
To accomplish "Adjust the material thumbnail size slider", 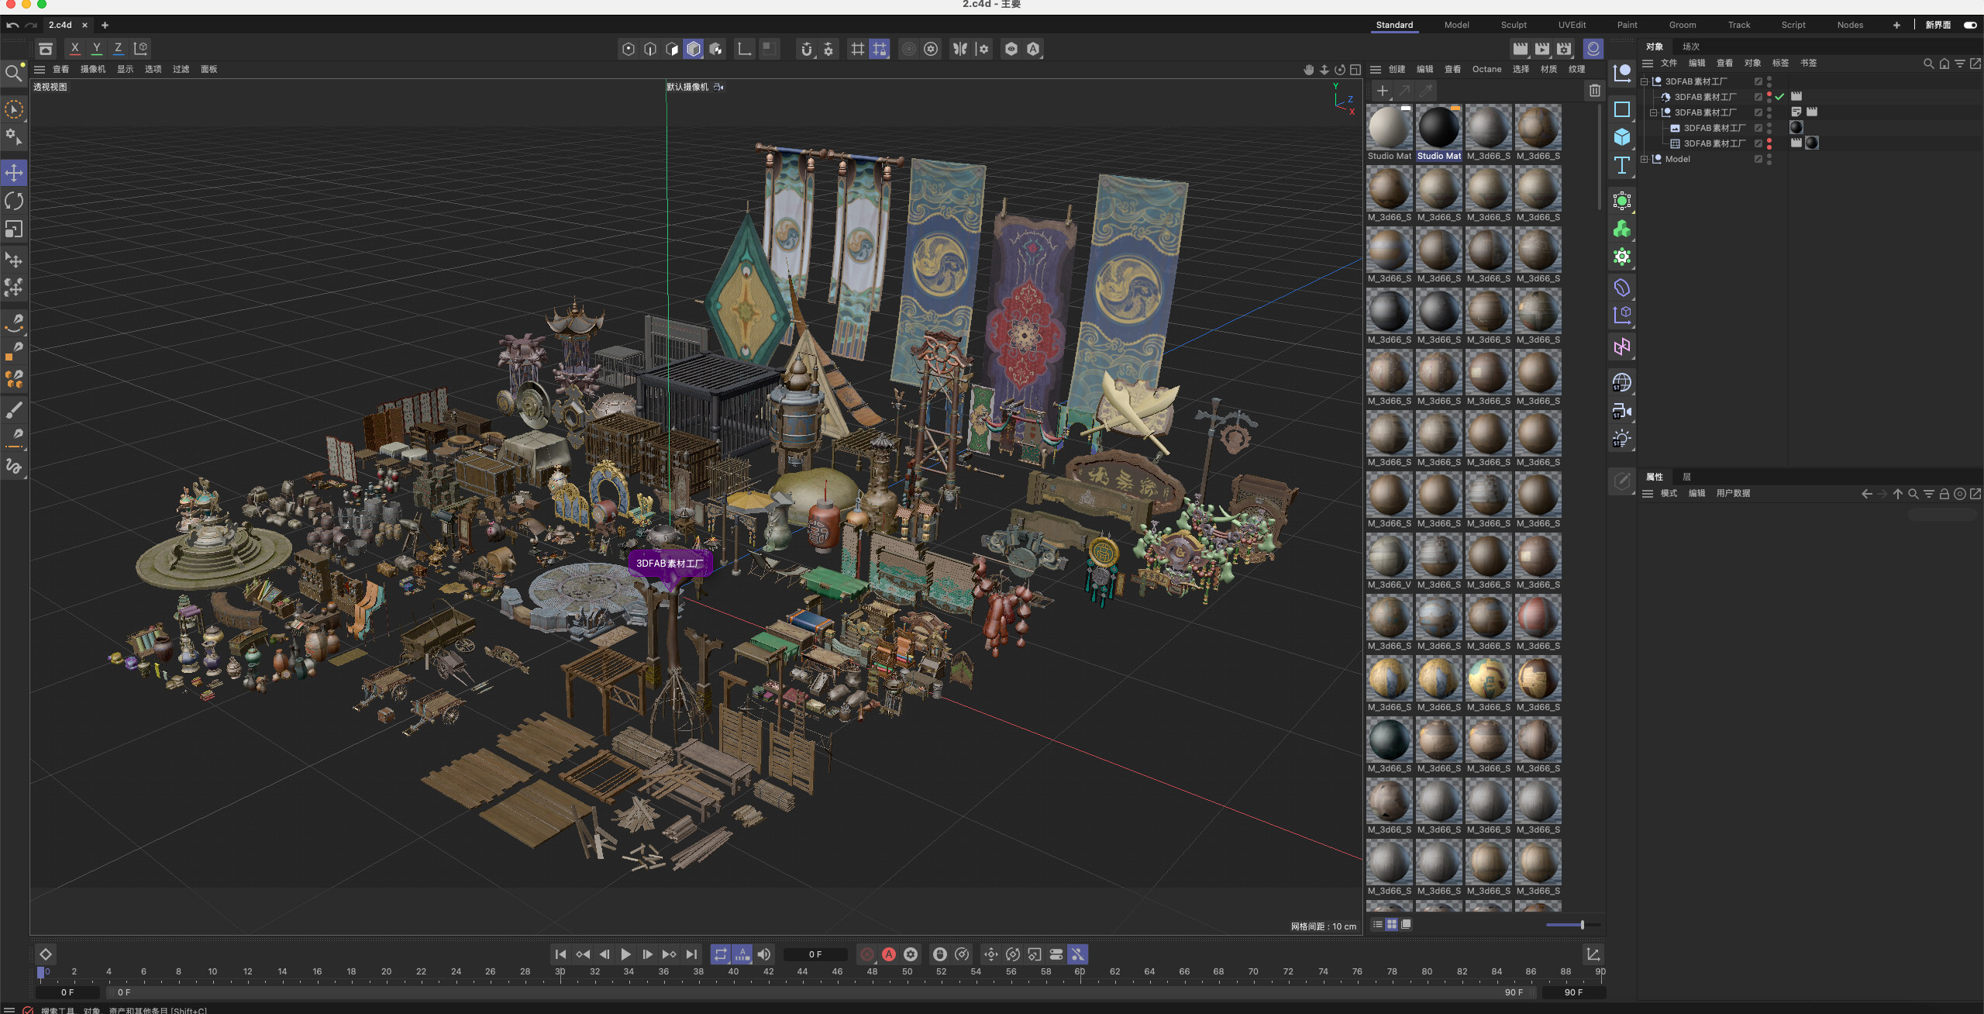I will 1582,924.
